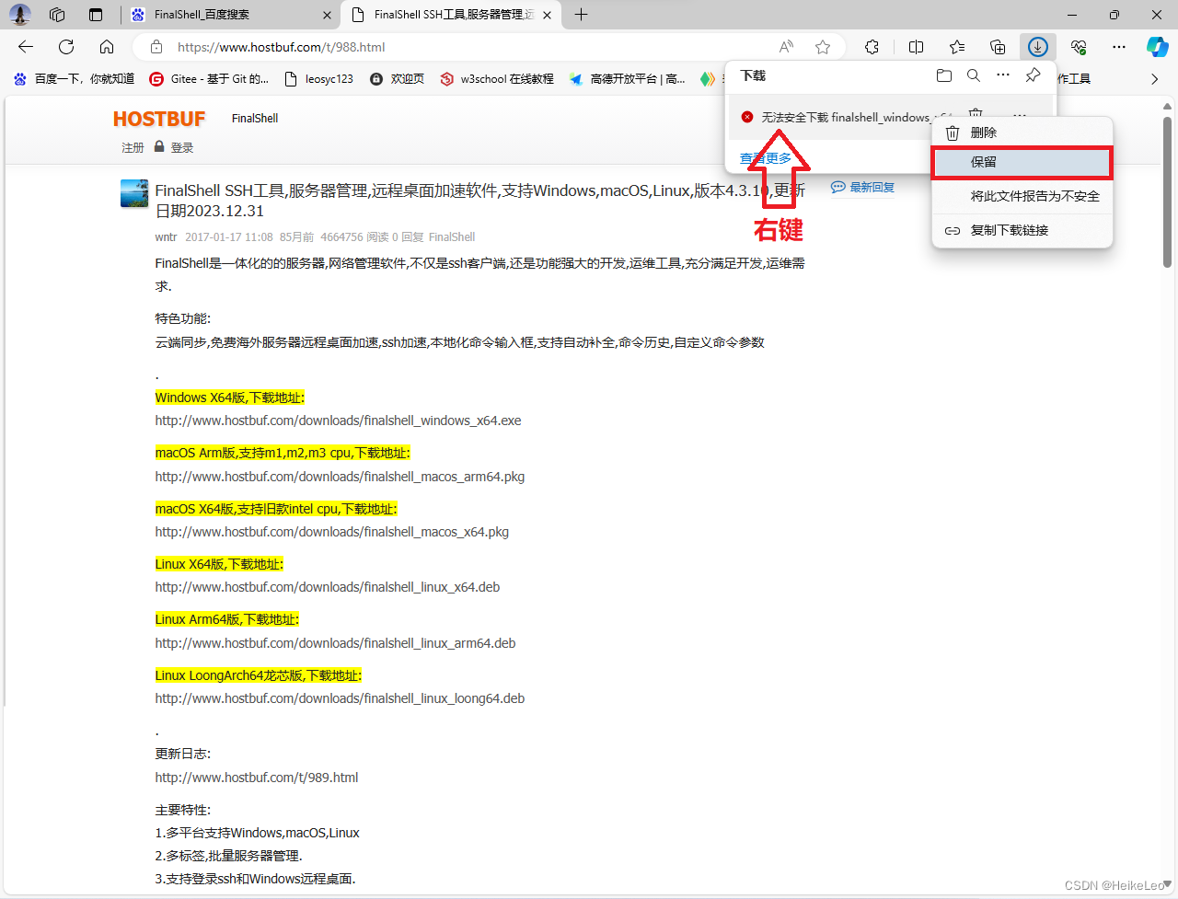This screenshot has width=1178, height=899.
Task: Open the leosyc123 bookmark
Action: tap(319, 79)
